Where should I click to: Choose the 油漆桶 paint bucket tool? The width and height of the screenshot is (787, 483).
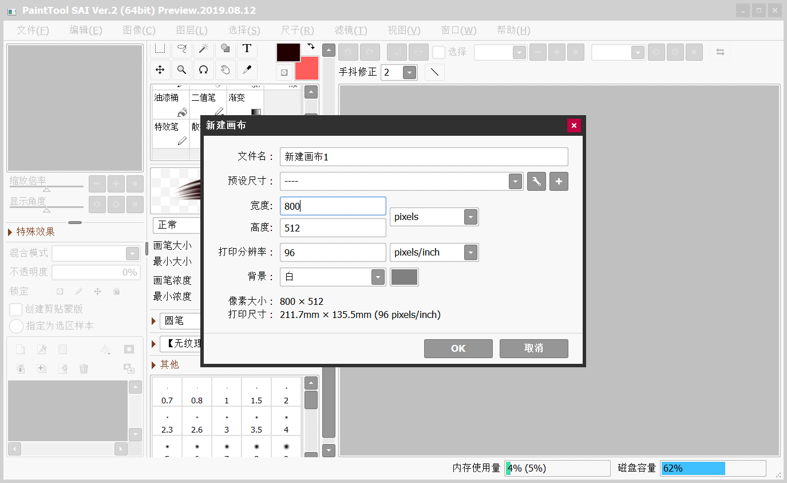click(171, 104)
